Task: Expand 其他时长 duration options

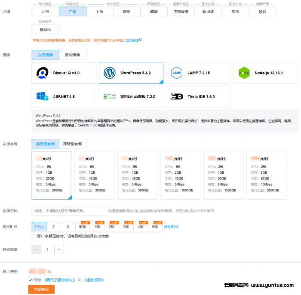Action: [171, 227]
